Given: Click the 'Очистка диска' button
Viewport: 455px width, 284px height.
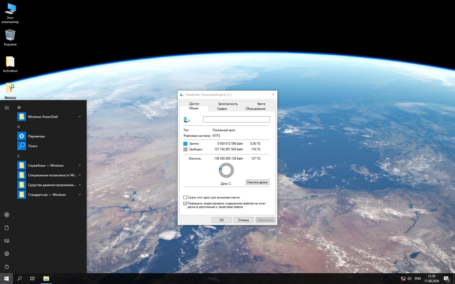Looking at the screenshot, I should click(257, 182).
